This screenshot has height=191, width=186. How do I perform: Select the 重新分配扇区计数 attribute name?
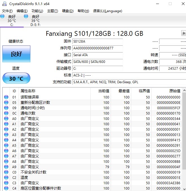[x=35, y=102]
